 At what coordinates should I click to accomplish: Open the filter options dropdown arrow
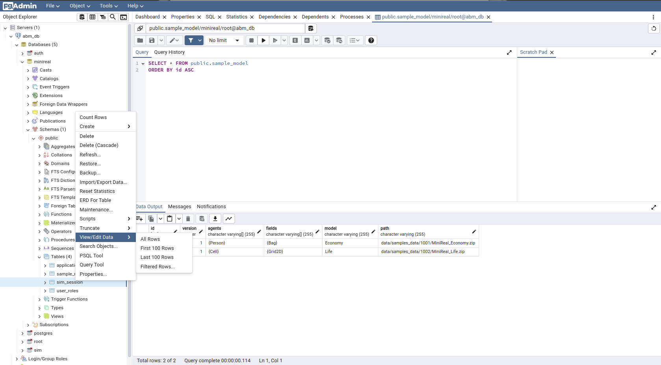pyautogui.click(x=200, y=40)
